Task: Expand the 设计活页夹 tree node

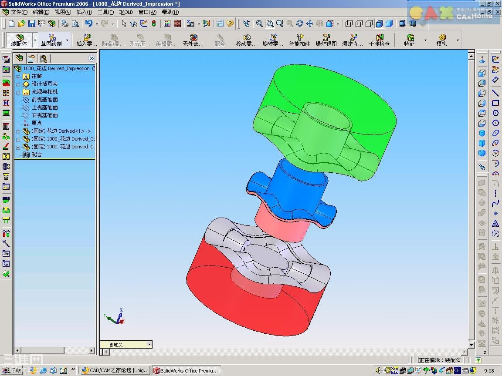Action: click(18, 85)
